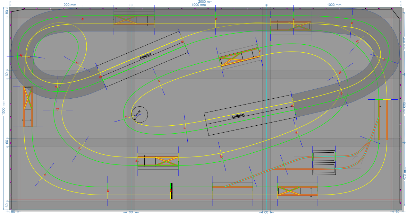Select the 900 mm dimension segment at top

click(x=69, y=5)
